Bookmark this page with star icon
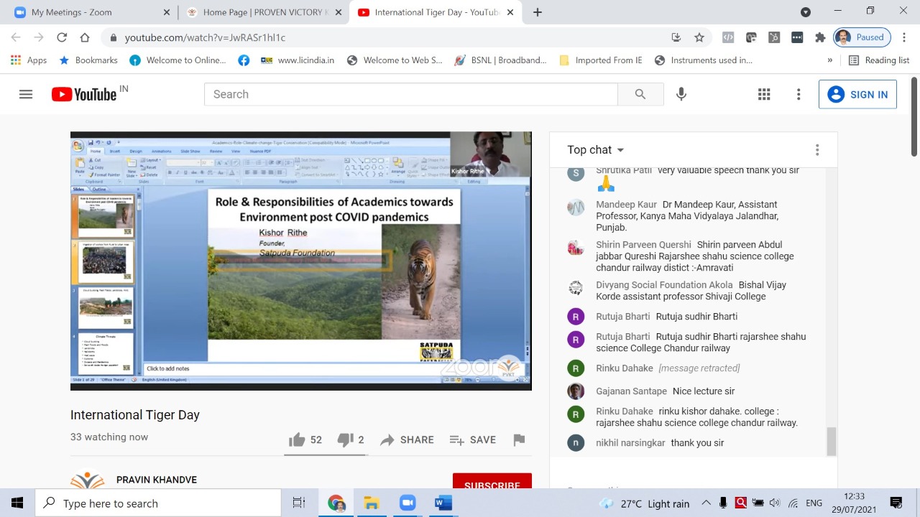Viewport: 920px width, 517px height. pyautogui.click(x=699, y=37)
